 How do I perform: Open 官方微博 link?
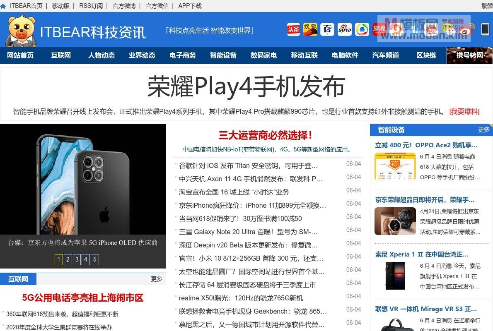coord(124,6)
